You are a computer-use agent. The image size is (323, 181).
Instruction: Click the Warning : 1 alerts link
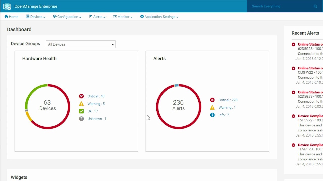(x=227, y=107)
